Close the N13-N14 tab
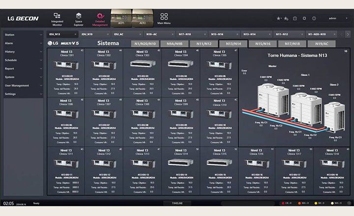354x216 pixels. point(269,34)
